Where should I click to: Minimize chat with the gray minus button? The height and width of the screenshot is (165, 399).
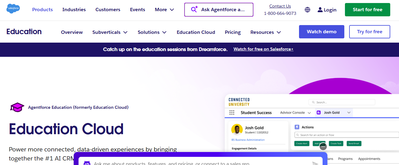click(323, 147)
